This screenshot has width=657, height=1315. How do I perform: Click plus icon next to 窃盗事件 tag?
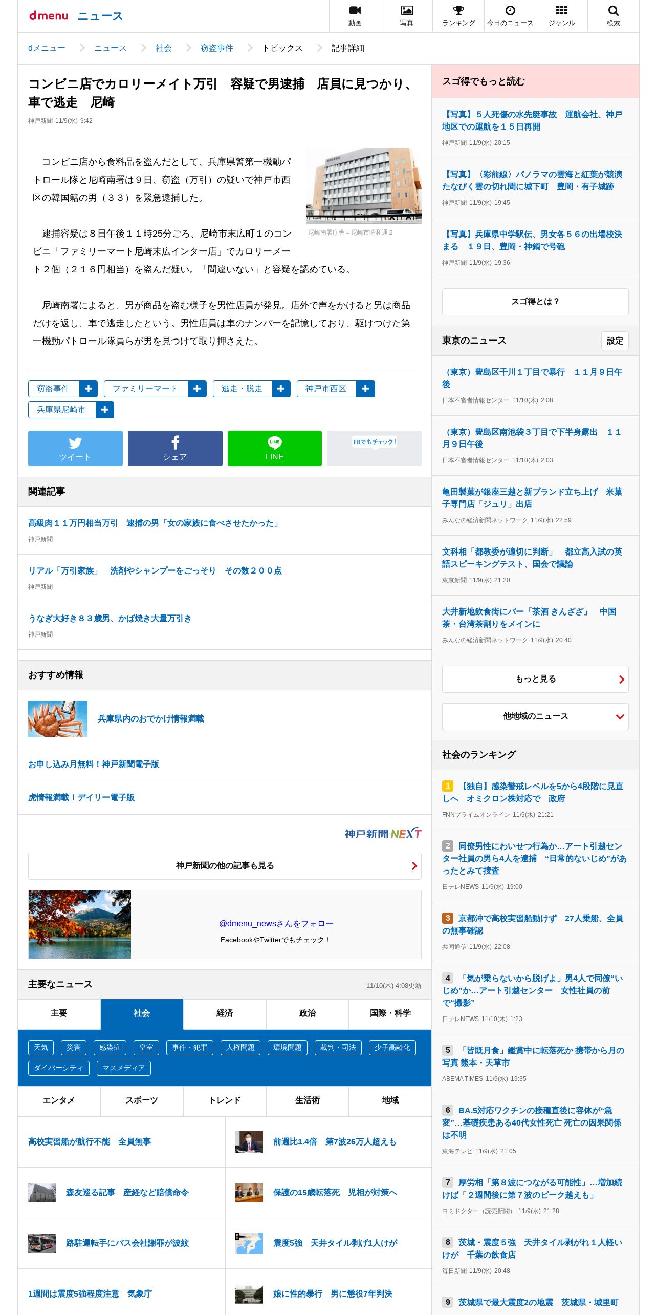89,389
